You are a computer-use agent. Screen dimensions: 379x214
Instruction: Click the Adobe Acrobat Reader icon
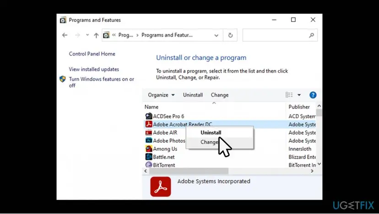[149, 124]
